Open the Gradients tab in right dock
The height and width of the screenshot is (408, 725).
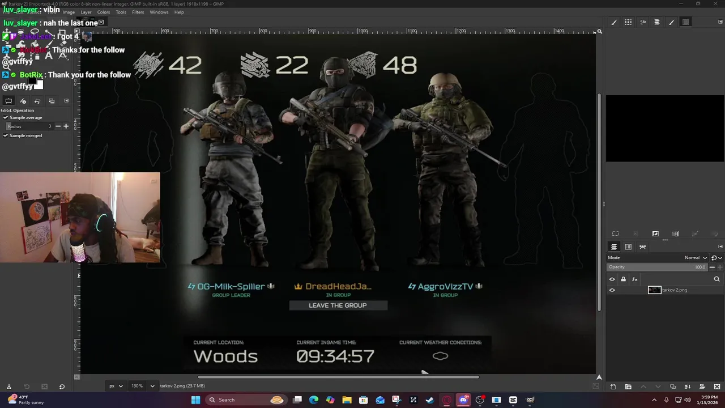click(x=657, y=22)
